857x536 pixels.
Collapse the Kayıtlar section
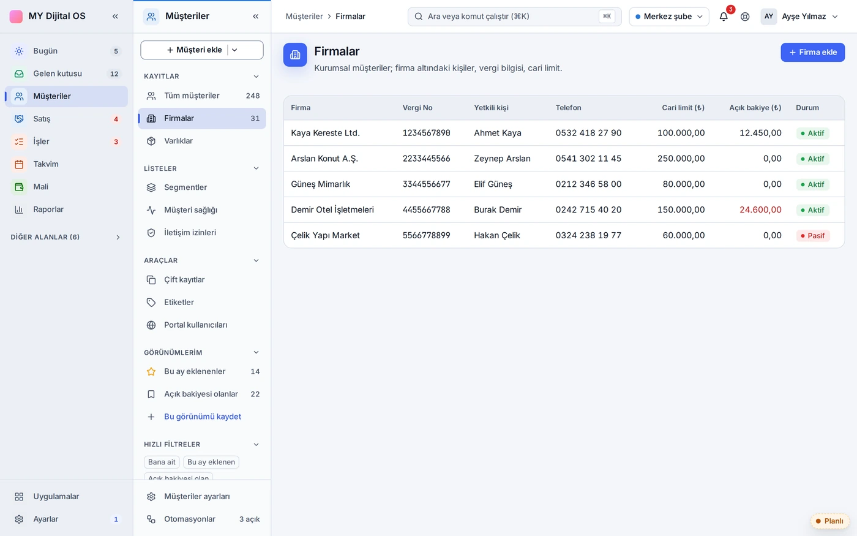pos(256,77)
